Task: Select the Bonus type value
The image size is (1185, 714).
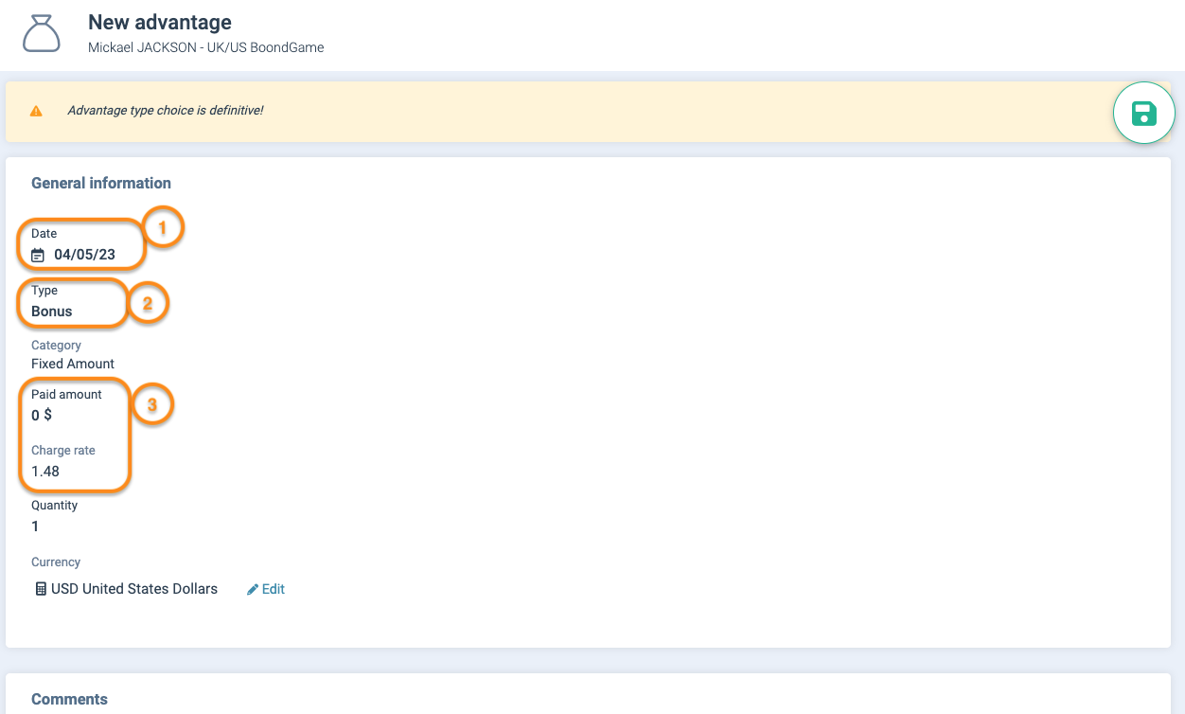Action: [52, 312]
